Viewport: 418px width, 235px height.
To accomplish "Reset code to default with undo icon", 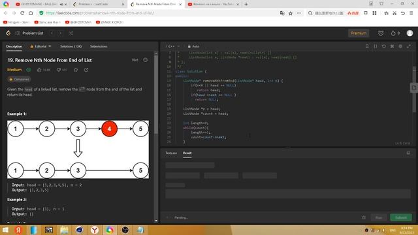I will [x=383, y=46].
